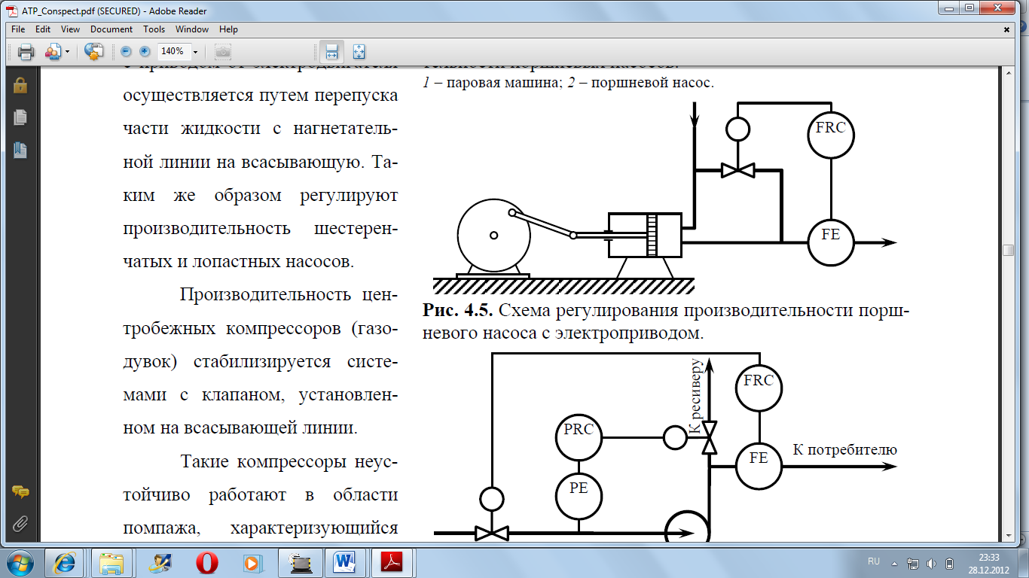Screen dimensions: 1029x578
Task: Open the Tools menu
Action: click(x=154, y=29)
